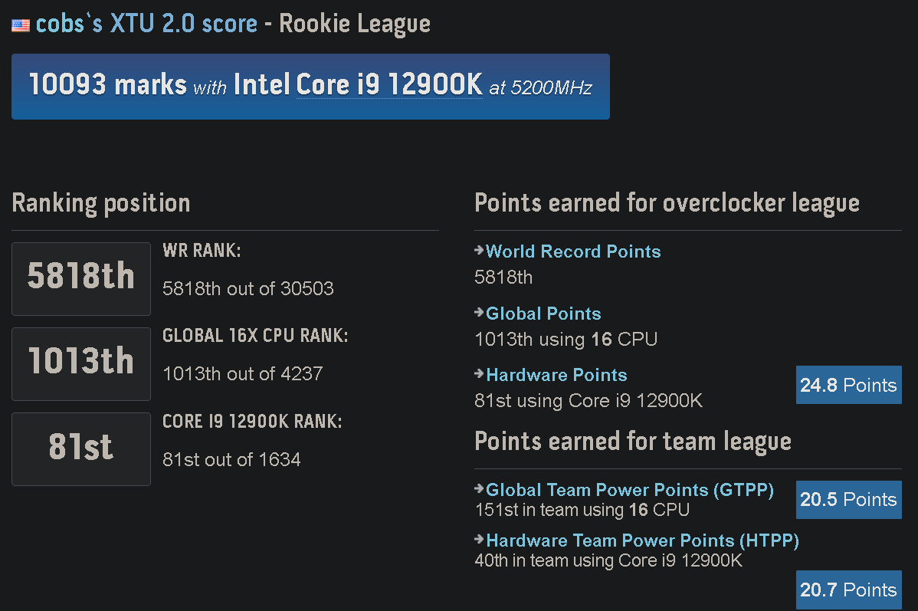The image size is (918, 611).
Task: Open the Hardware Points link
Action: tap(556, 375)
